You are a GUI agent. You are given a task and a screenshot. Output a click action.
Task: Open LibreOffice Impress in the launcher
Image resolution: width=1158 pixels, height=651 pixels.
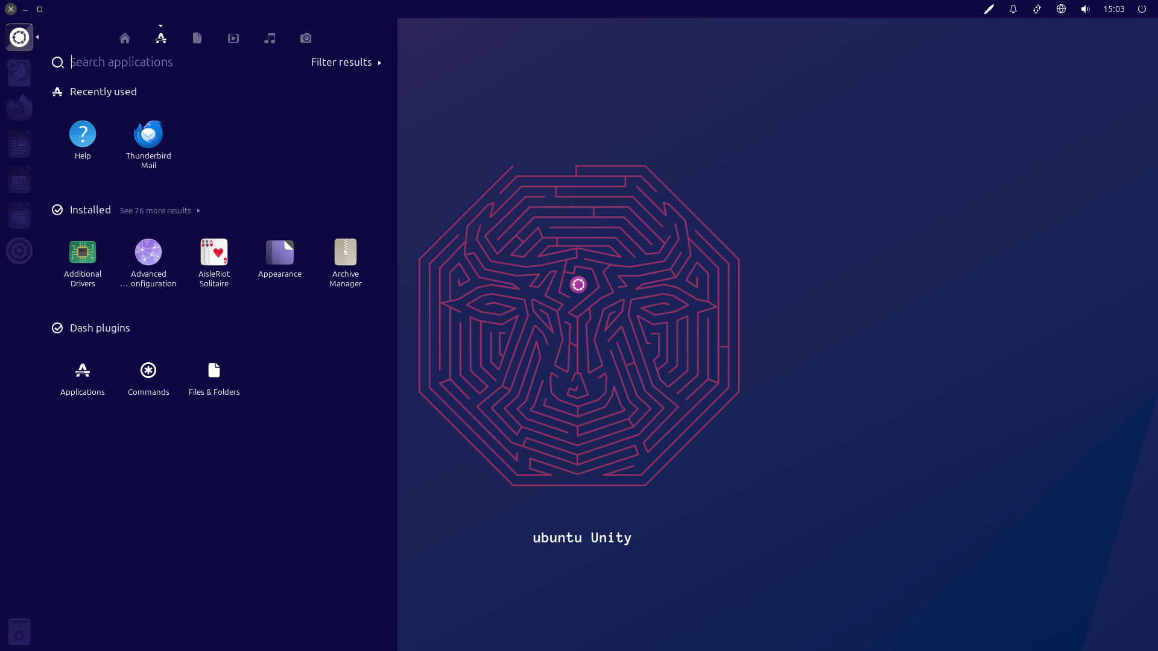[19, 216]
